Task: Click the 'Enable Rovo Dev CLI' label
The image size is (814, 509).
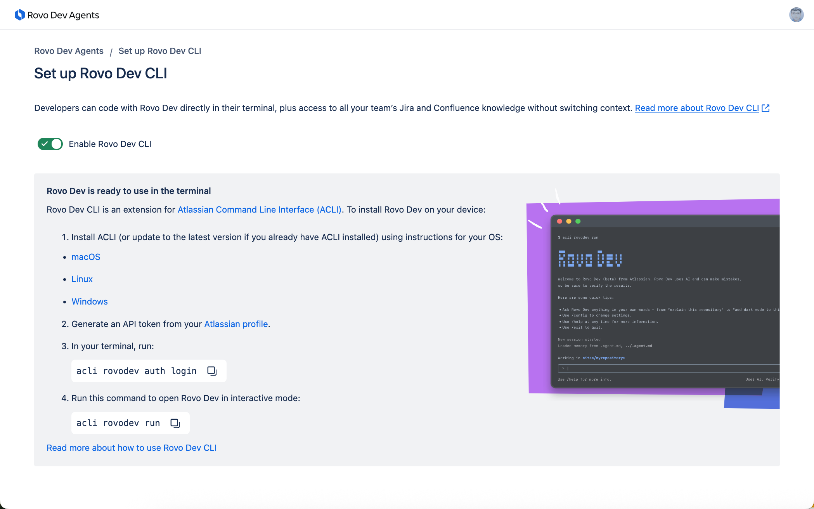Action: pyautogui.click(x=110, y=144)
